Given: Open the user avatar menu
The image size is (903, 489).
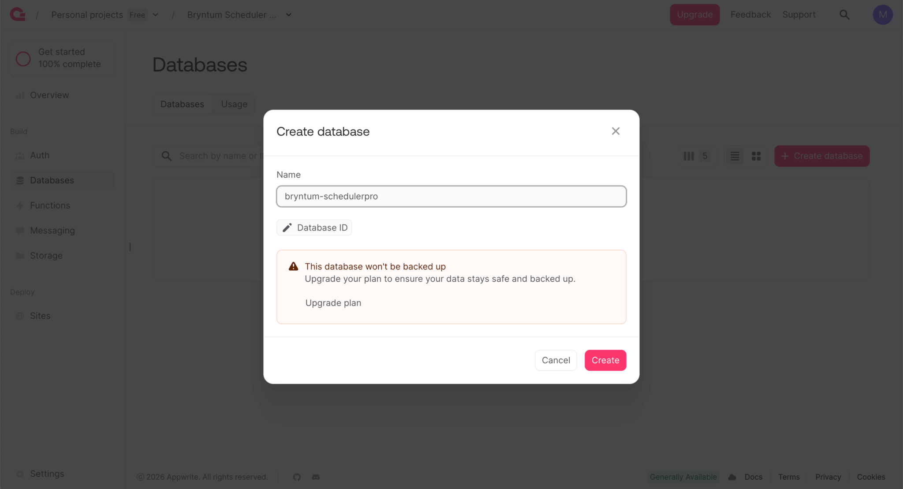Looking at the screenshot, I should (x=882, y=15).
